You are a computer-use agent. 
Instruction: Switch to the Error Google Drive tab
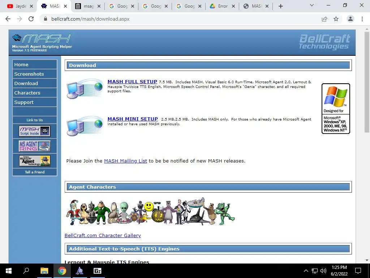pyautogui.click(x=222, y=6)
